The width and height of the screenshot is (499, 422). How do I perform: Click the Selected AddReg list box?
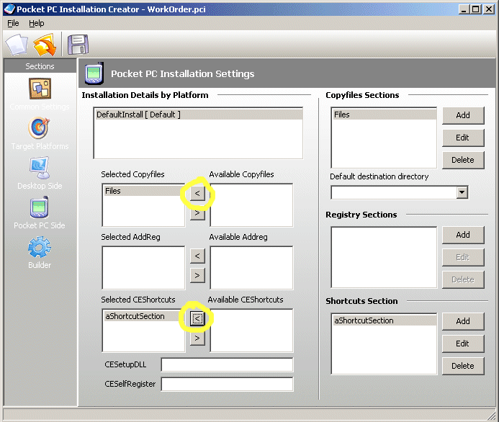coord(143,268)
